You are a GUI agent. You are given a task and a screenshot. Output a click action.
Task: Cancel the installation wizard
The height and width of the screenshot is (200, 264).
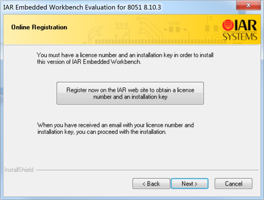233,184
